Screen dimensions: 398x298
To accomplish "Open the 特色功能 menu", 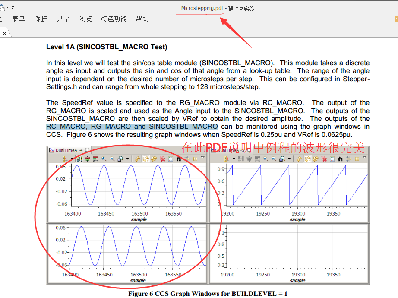I will pyautogui.click(x=114, y=19).
